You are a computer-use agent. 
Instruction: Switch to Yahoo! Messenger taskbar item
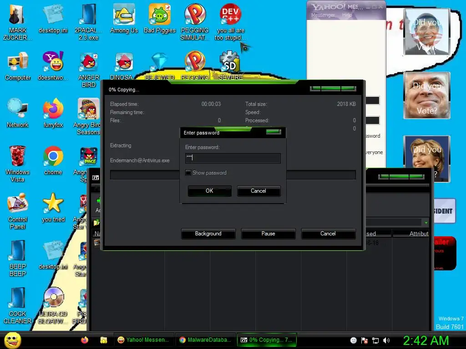[x=144, y=340]
